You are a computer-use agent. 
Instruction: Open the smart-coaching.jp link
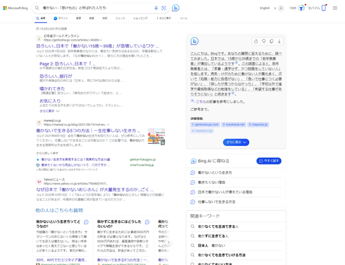click(142, 165)
